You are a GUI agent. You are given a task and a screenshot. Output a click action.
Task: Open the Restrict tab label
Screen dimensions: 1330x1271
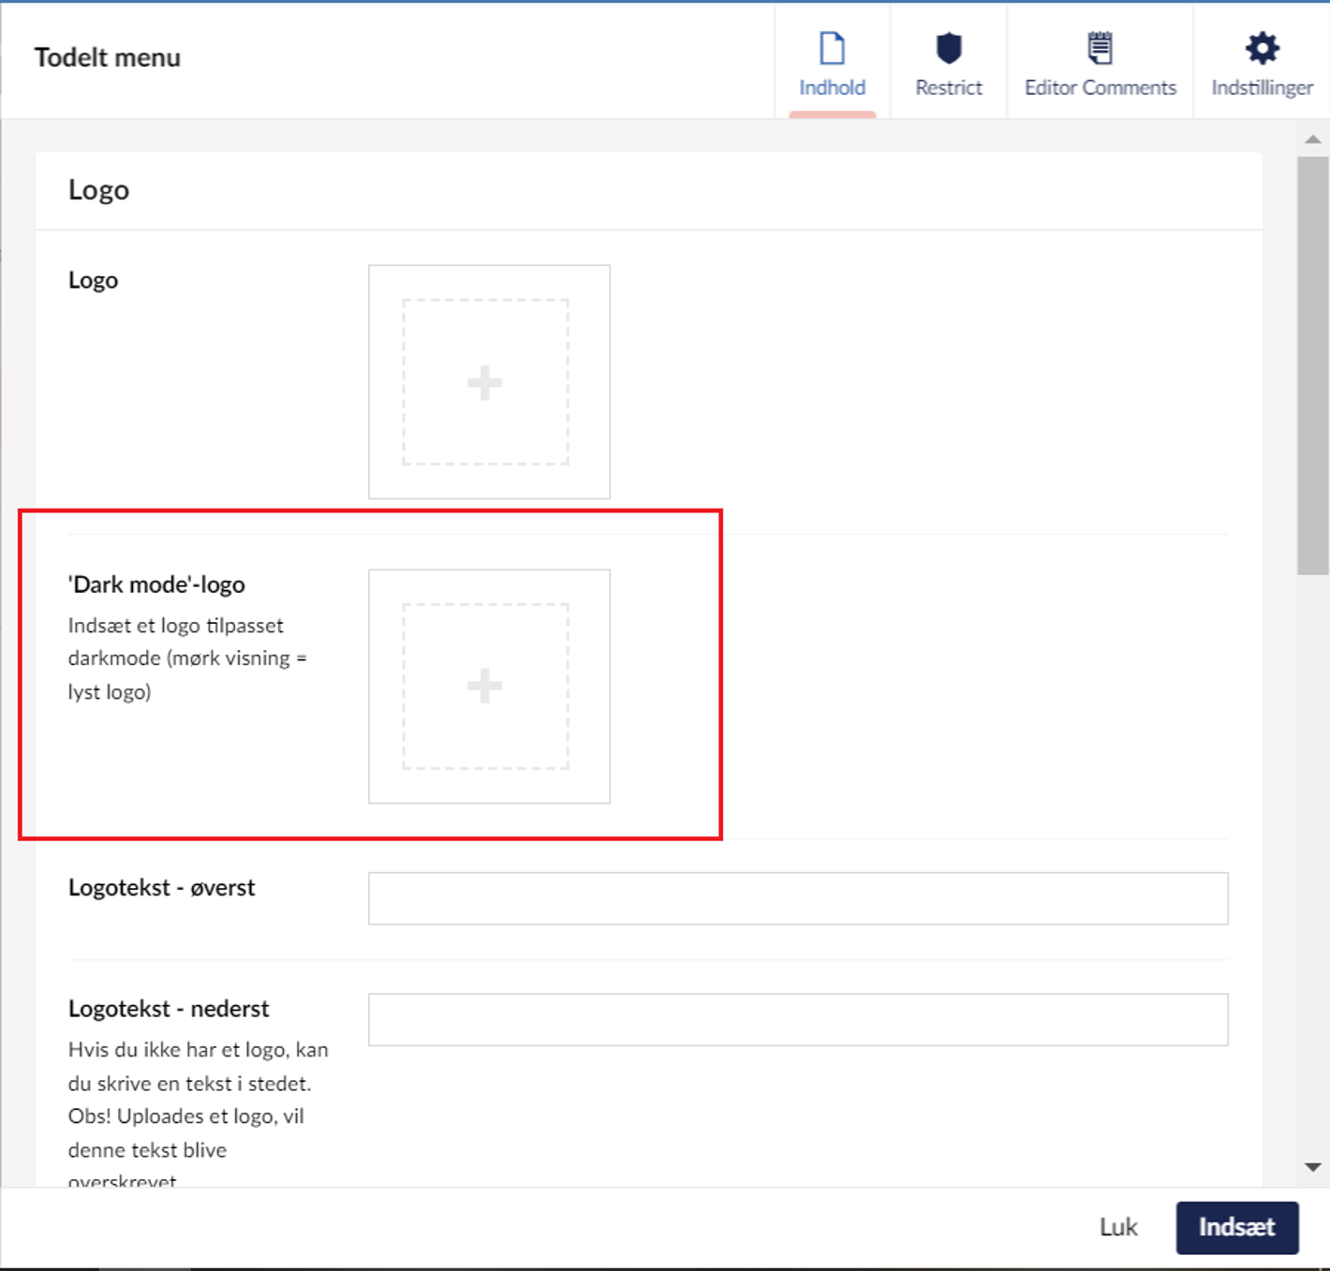point(948,88)
